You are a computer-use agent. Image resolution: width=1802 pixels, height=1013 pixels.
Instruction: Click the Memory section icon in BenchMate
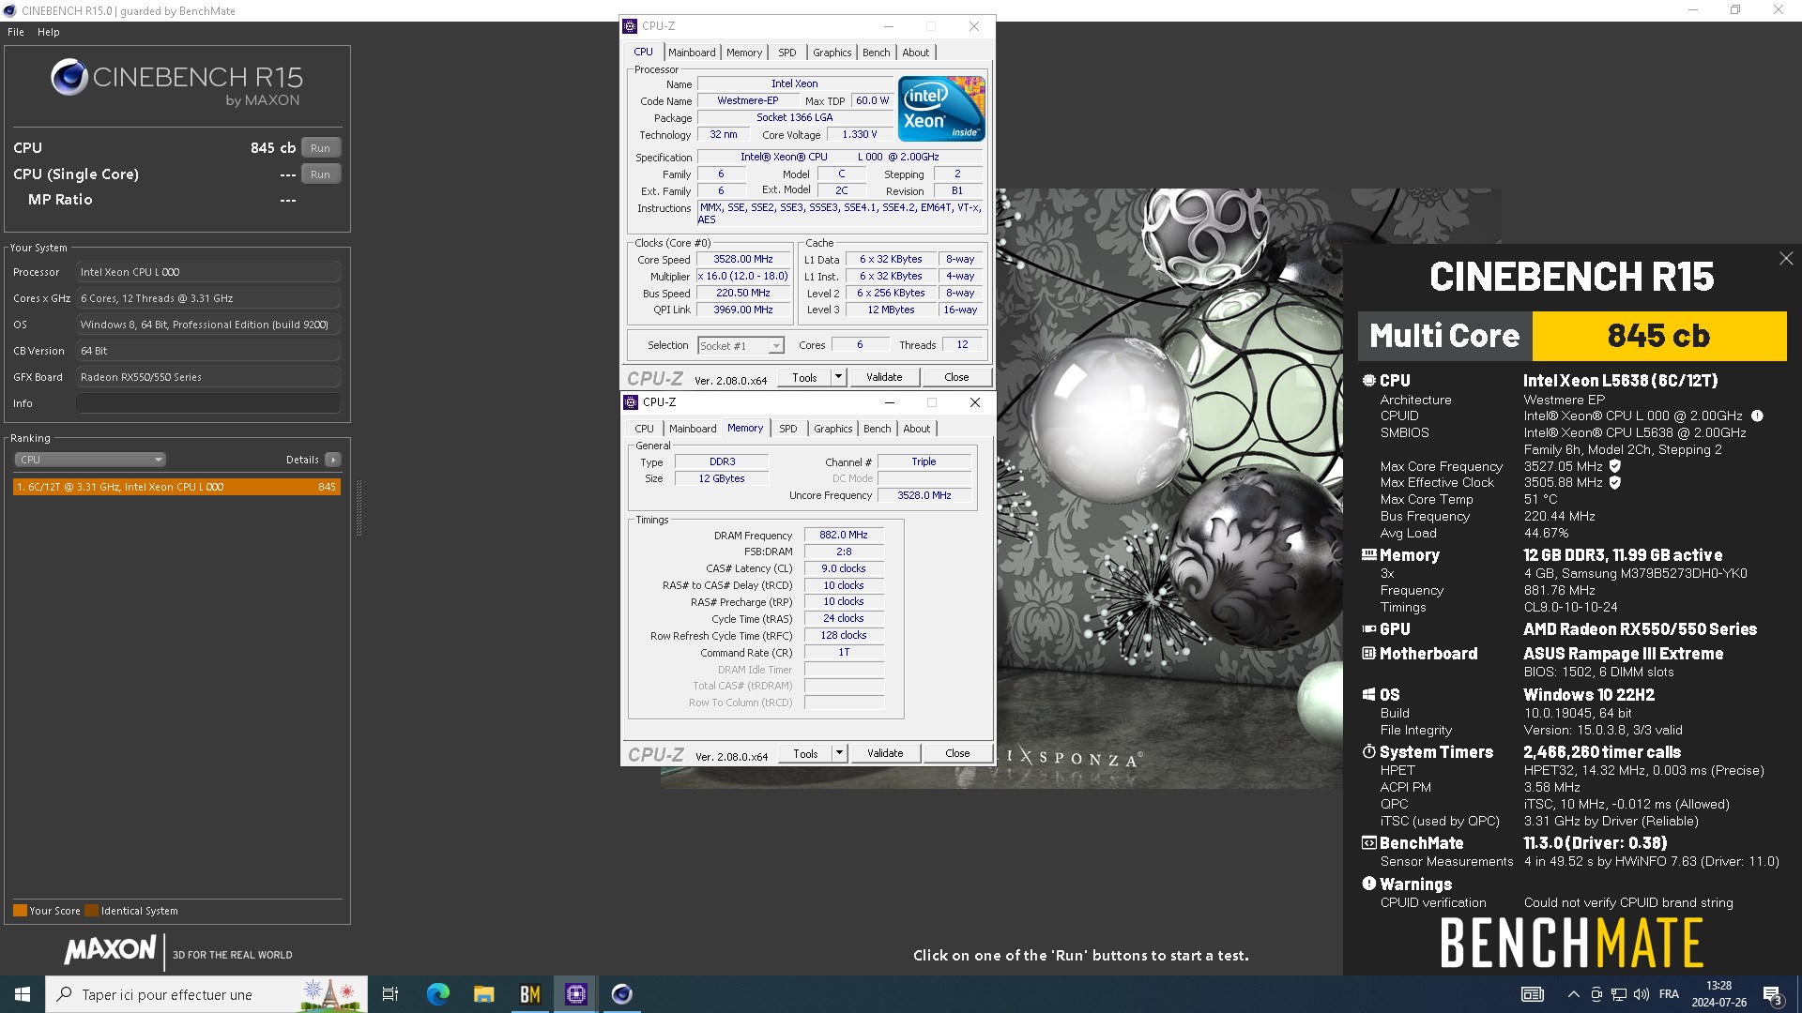[x=1369, y=555]
